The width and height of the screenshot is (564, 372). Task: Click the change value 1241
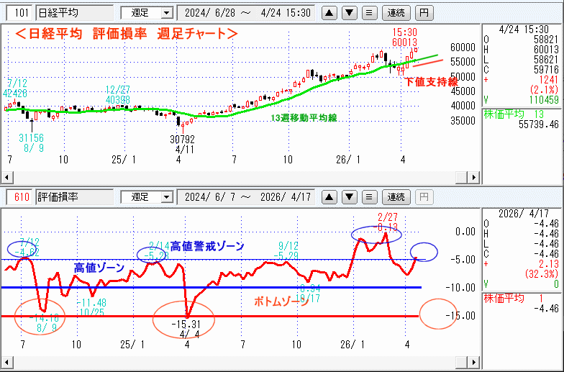[x=548, y=79]
